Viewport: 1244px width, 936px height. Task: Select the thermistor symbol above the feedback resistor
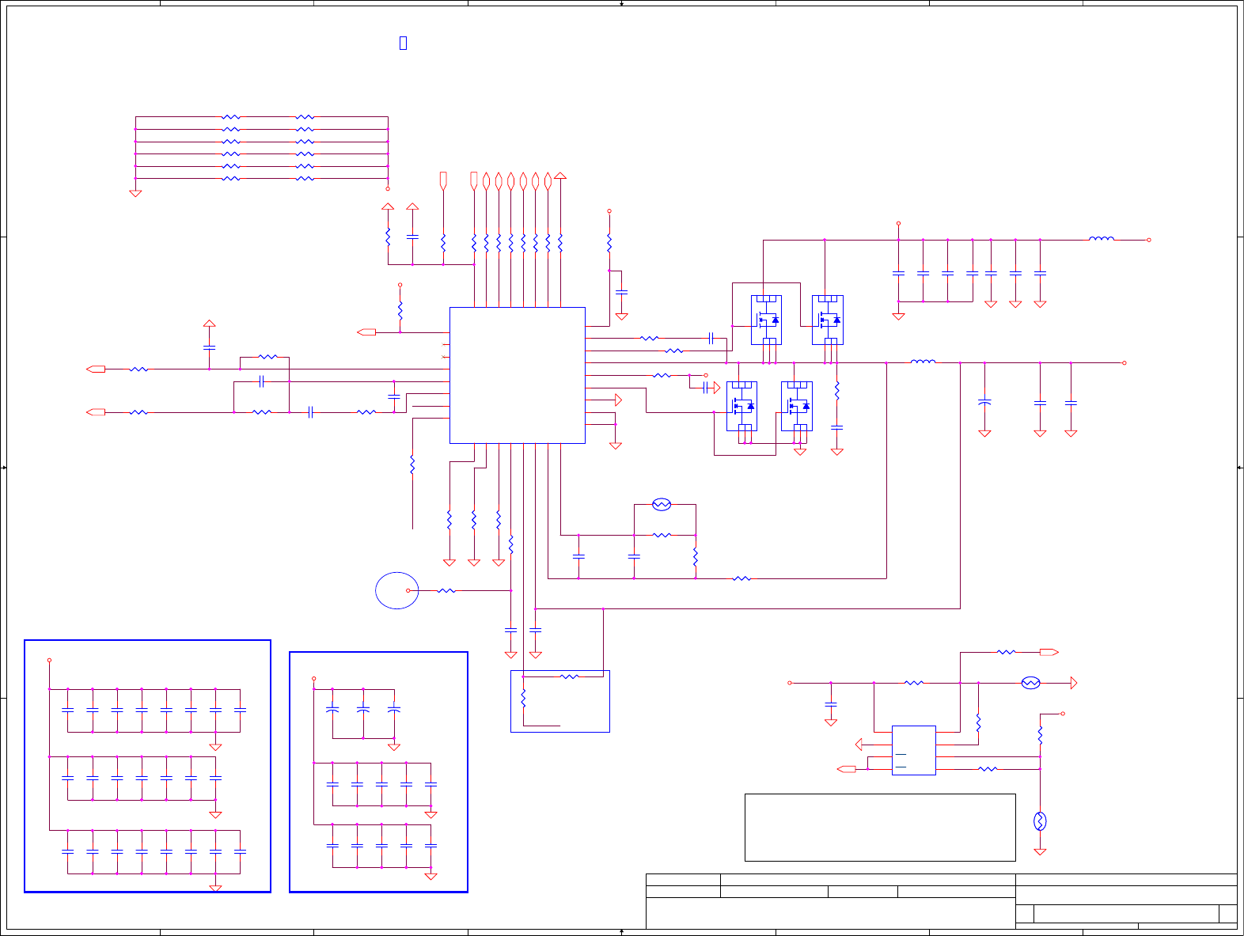coord(662,504)
